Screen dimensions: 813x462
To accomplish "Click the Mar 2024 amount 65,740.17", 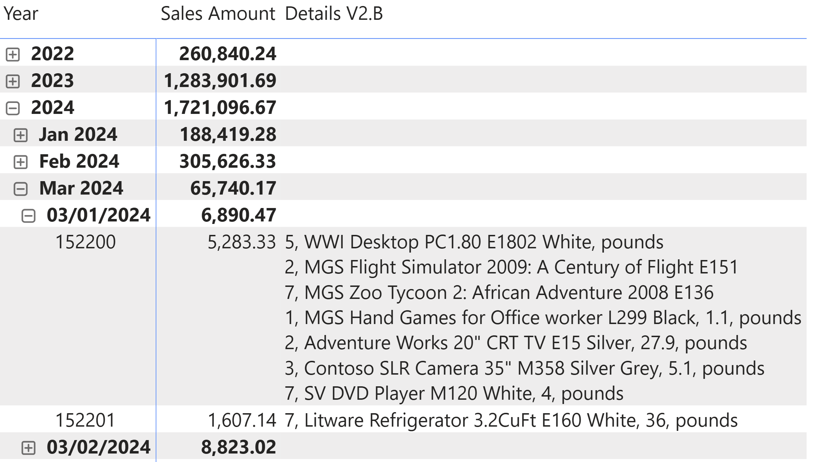I will (233, 188).
